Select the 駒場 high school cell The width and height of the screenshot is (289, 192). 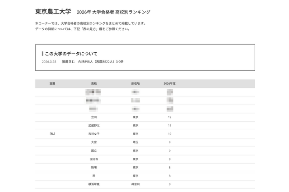click(94, 167)
